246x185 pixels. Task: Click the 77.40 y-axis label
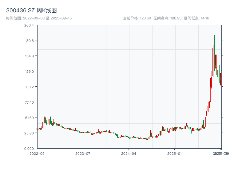click(30, 102)
